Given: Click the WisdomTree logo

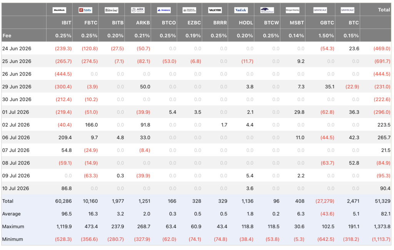Looking at the screenshot, I should click(x=267, y=10).
